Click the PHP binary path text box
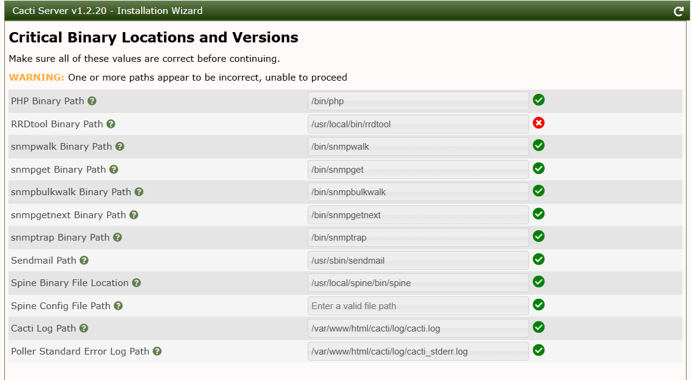 418,101
